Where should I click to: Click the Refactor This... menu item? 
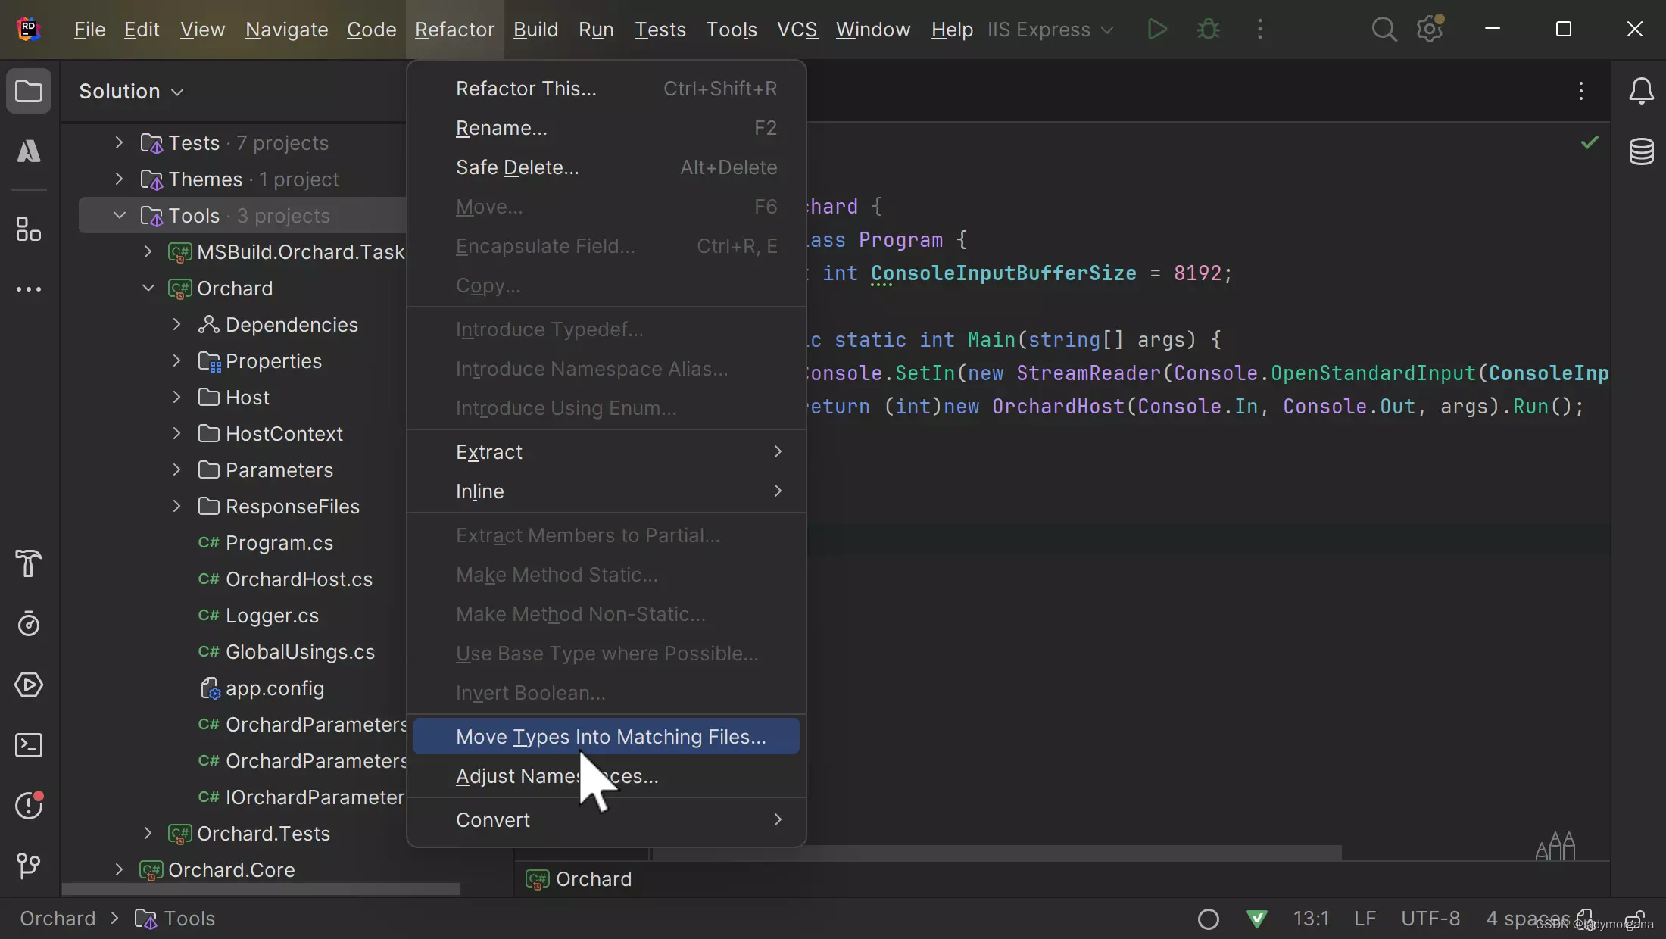(526, 88)
